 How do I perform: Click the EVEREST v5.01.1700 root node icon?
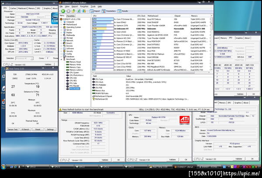click(61, 19)
